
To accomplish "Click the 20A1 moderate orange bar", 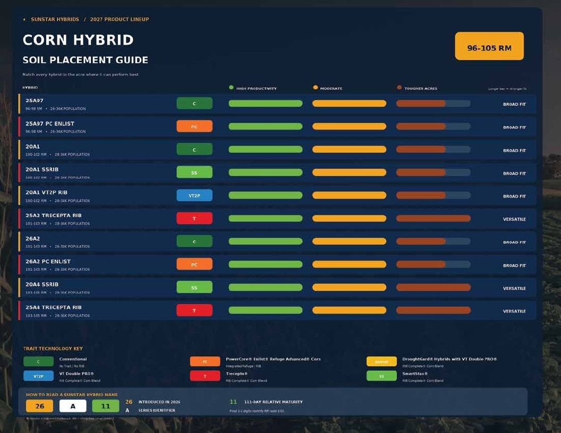I will [x=349, y=149].
